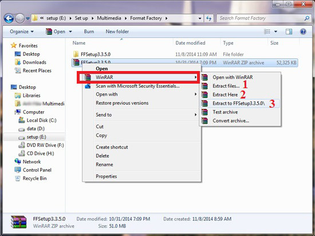Image resolution: width=315 pixels, height=236 pixels.
Task: Expand the 'Send to' submenu
Action: pyautogui.click(x=141, y=115)
